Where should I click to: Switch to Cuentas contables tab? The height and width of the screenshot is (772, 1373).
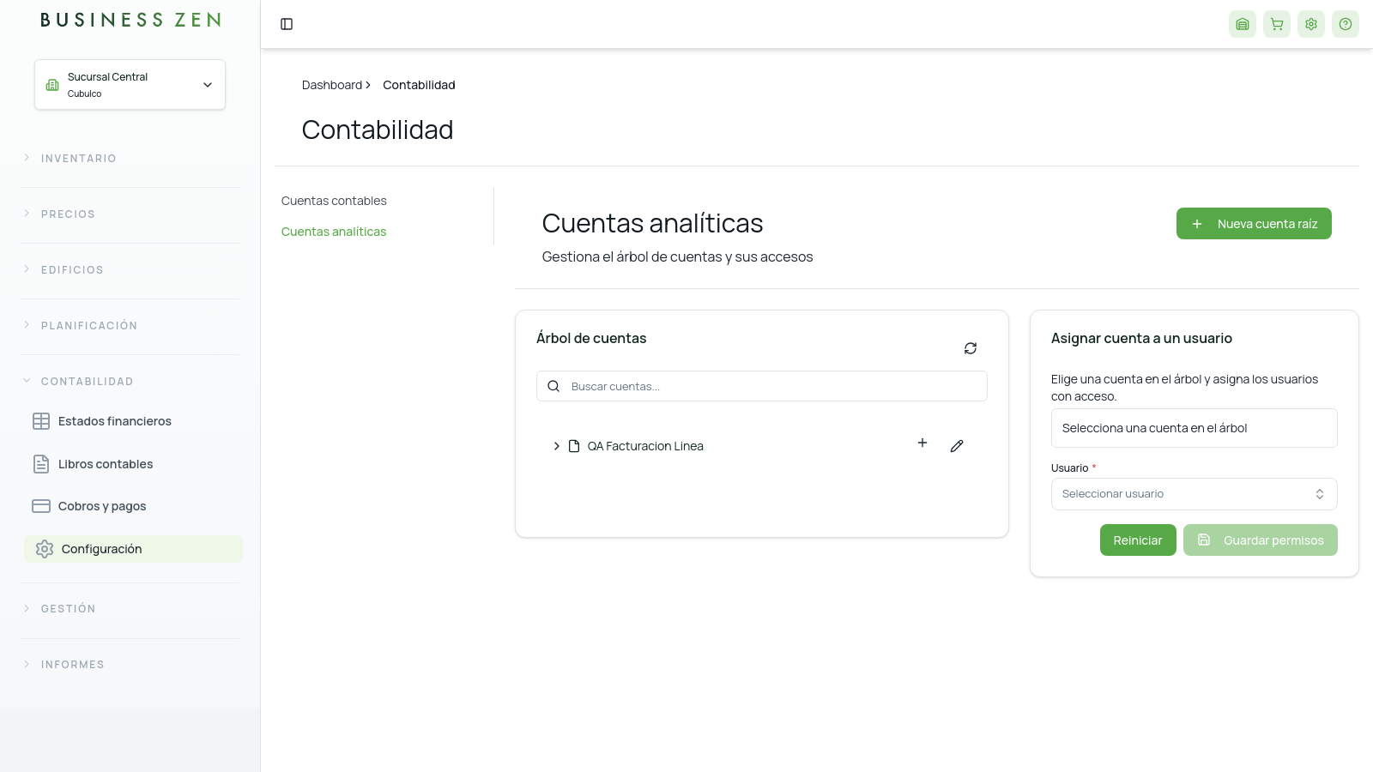334,201
